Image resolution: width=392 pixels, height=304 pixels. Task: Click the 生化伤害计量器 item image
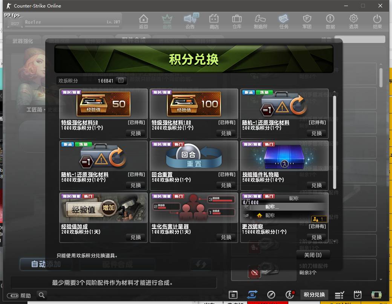pos(194,208)
